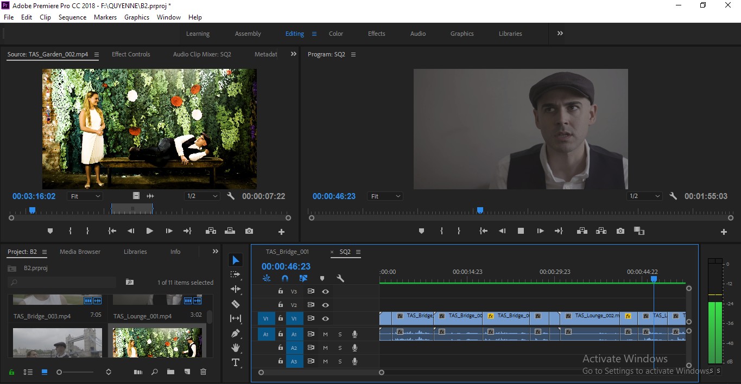Image resolution: width=741 pixels, height=384 pixels.
Task: Open timeline wrench display settings
Action: 340,278
